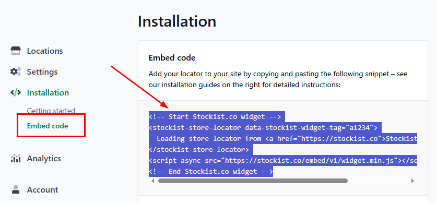Screen dimensions: 437x203
Task: Open the Getting started sub-item
Action: point(51,111)
